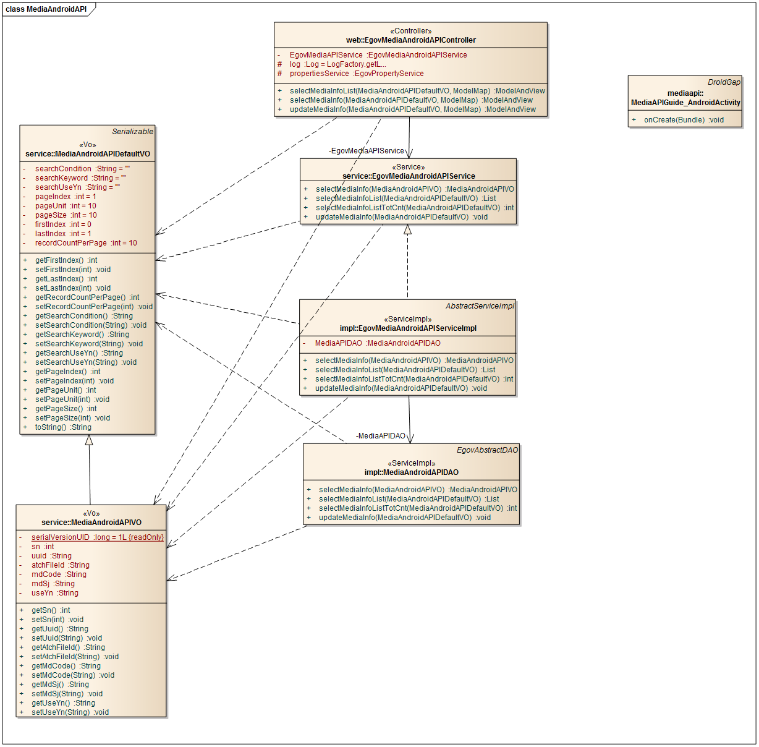Click the -MediaAPIDAO association role label
759x747 pixels.
coord(381,436)
